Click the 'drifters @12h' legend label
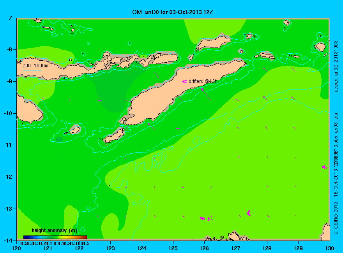Viewport: 343px width, 253px height. pyautogui.click(x=203, y=81)
